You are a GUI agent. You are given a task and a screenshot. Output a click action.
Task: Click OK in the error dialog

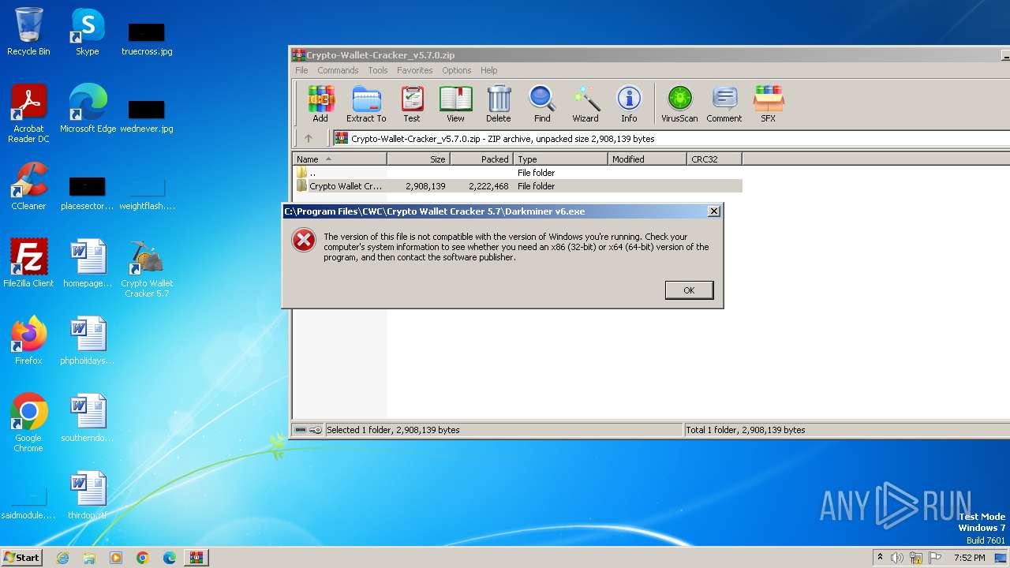(x=689, y=290)
